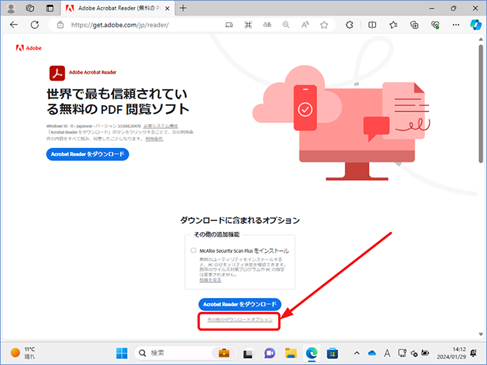Click the Adobe logo at page top
The width and height of the screenshot is (487, 365).
[x=29, y=48]
